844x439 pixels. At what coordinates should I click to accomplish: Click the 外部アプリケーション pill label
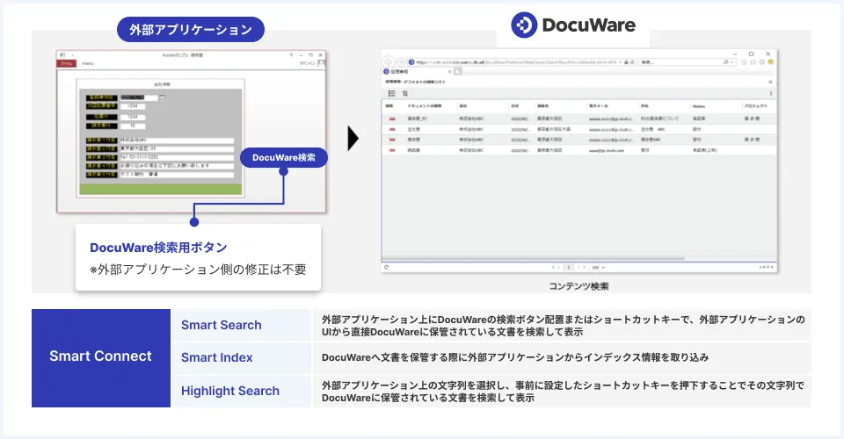pyautogui.click(x=191, y=30)
